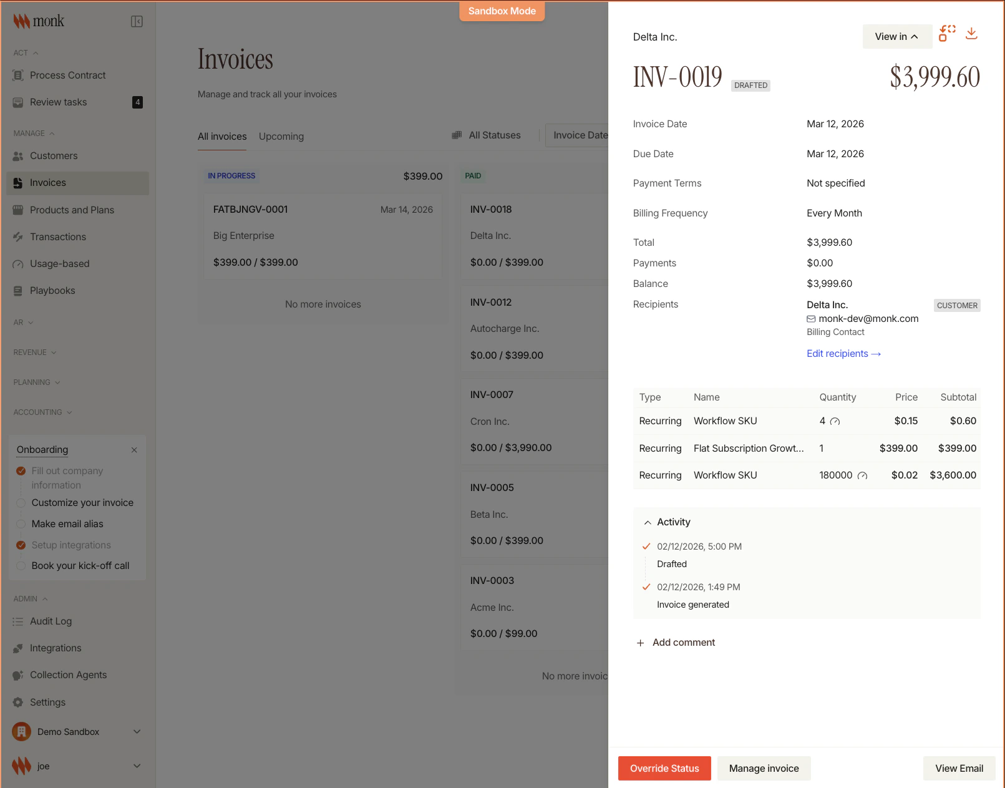Open the All Statuses filter

pyautogui.click(x=494, y=135)
